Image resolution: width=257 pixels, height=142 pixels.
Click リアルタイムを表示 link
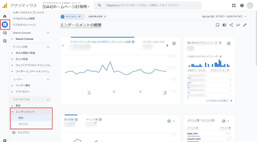[219, 101]
